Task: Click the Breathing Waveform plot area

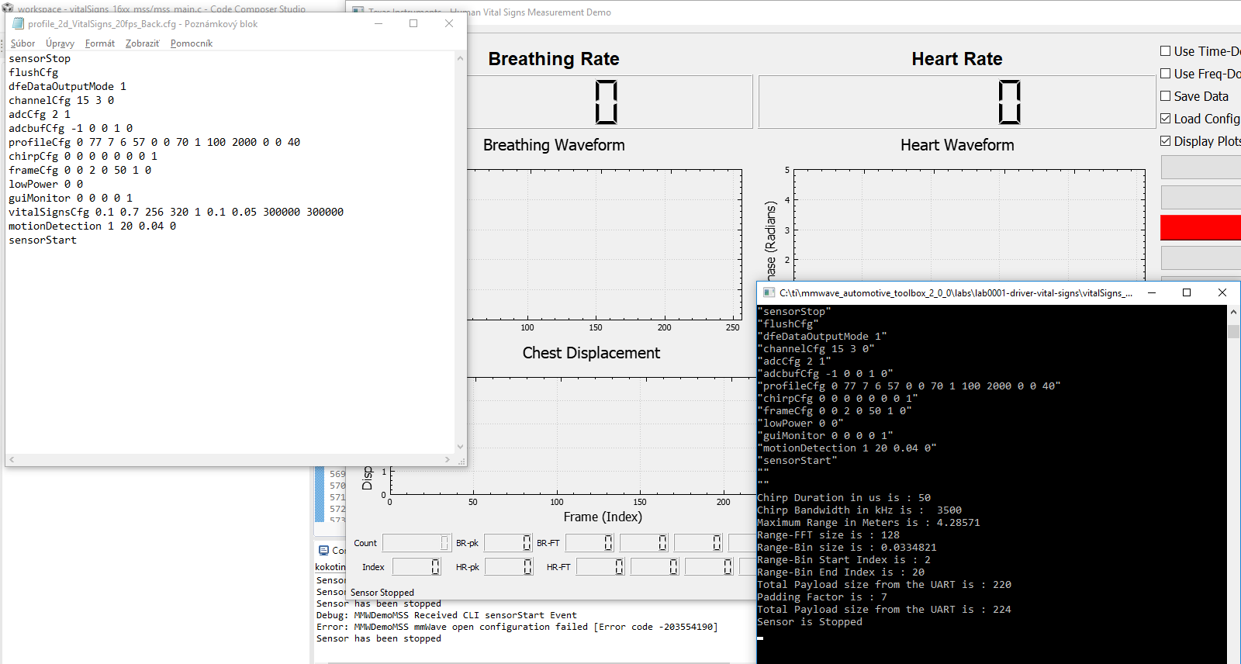Action: pos(604,244)
